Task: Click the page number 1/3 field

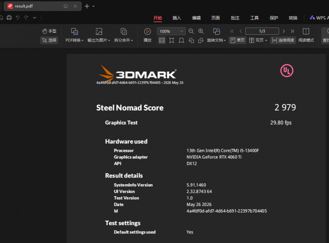Action: coord(262,31)
